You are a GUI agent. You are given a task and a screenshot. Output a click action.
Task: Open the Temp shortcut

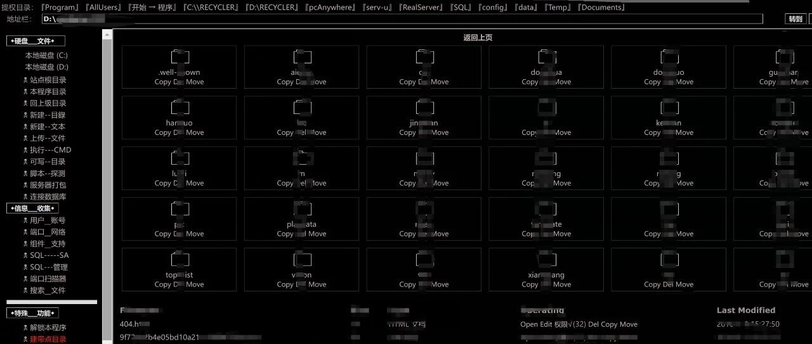pyautogui.click(x=559, y=8)
